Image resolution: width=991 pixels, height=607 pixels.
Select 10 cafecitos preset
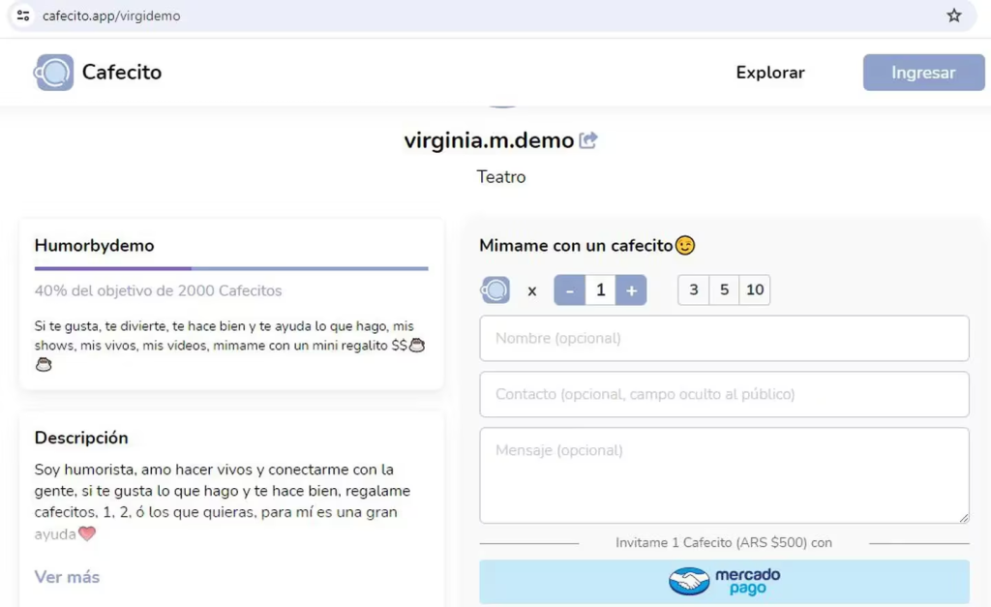755,290
